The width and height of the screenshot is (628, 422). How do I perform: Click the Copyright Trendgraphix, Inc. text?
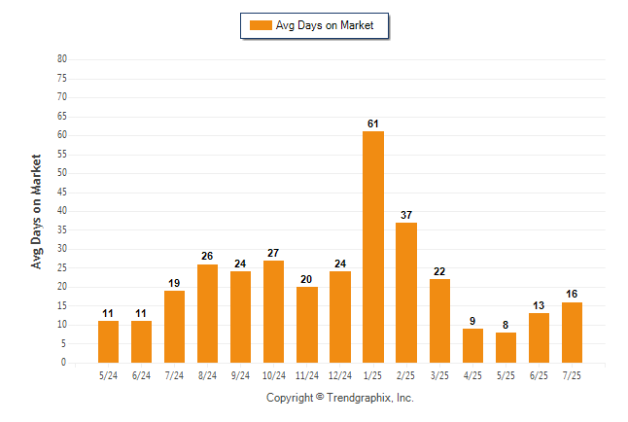(x=340, y=398)
